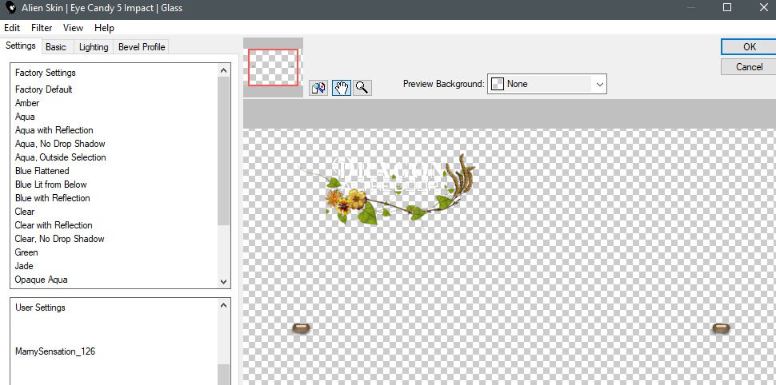This screenshot has width=776, height=385.
Task: Click the Alien Skin app icon in title bar
Action: tap(11, 8)
